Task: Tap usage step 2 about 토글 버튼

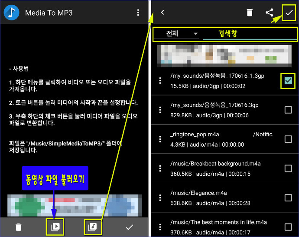Action: pyautogui.click(x=73, y=102)
